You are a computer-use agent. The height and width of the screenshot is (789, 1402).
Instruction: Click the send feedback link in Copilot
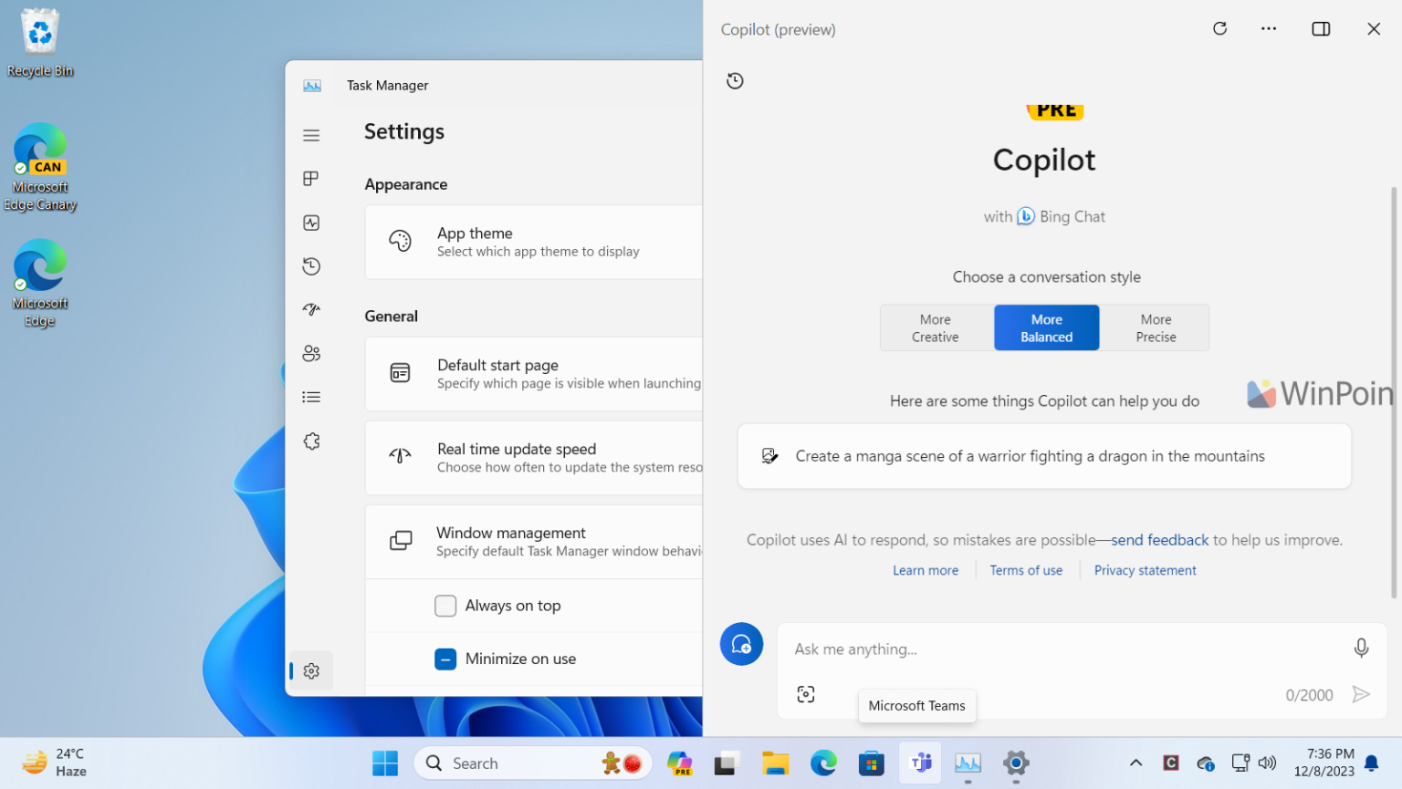click(x=1159, y=539)
